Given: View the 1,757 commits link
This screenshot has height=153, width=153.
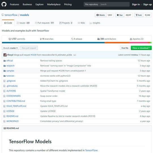Looking at the screenshot, I should point(17,39).
